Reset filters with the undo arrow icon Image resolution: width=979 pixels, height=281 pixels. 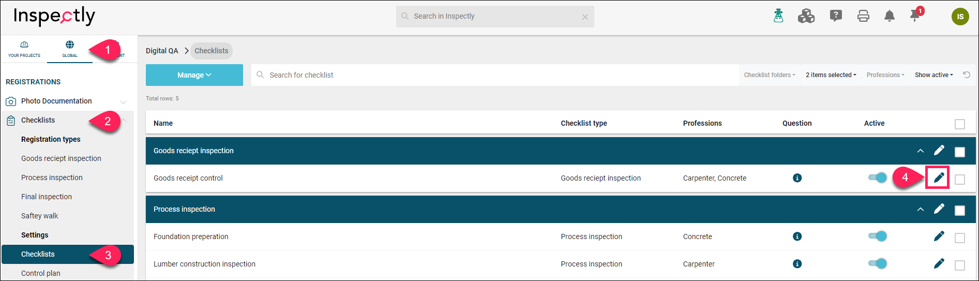pyautogui.click(x=966, y=75)
